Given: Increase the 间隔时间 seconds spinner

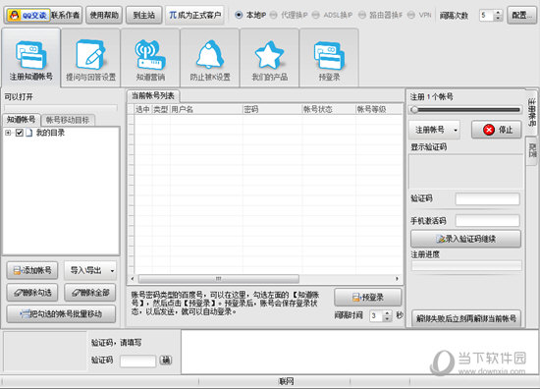Looking at the screenshot, I should [x=388, y=313].
